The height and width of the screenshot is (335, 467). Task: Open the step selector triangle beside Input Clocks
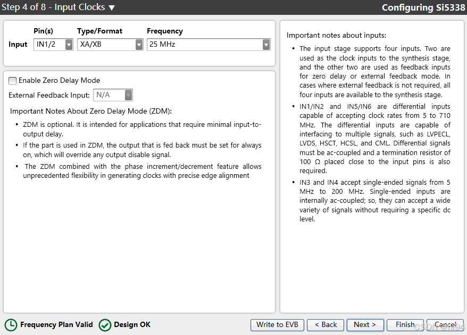112,8
